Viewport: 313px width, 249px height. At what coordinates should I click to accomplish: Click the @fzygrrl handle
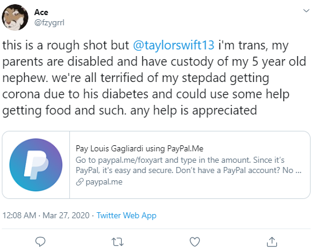[x=49, y=22]
